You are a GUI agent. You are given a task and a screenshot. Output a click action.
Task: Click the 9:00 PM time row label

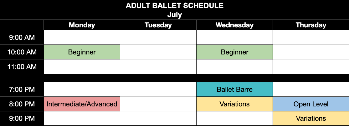click(x=22, y=119)
